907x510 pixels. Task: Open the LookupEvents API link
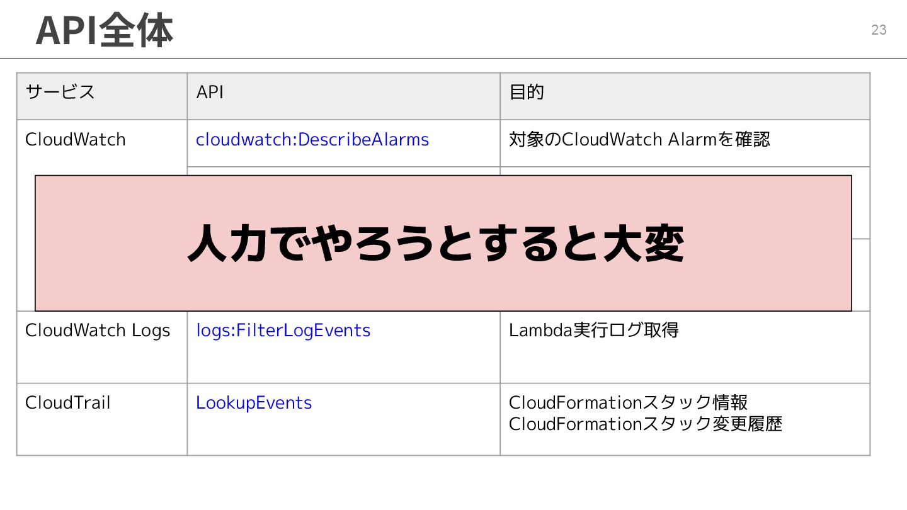tap(254, 402)
